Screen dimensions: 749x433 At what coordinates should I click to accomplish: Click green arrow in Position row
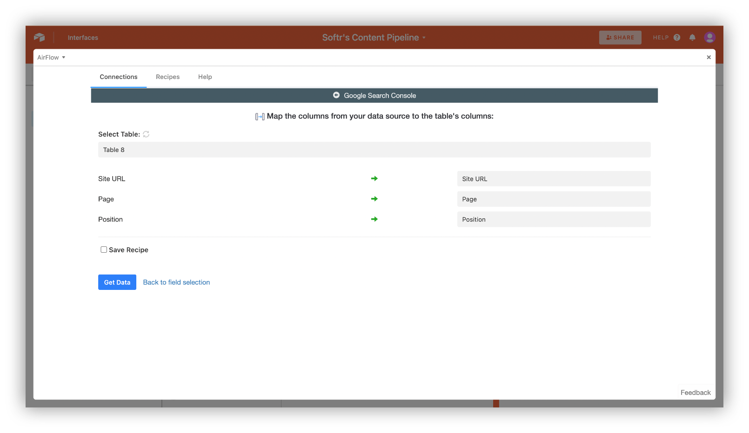[x=374, y=219]
